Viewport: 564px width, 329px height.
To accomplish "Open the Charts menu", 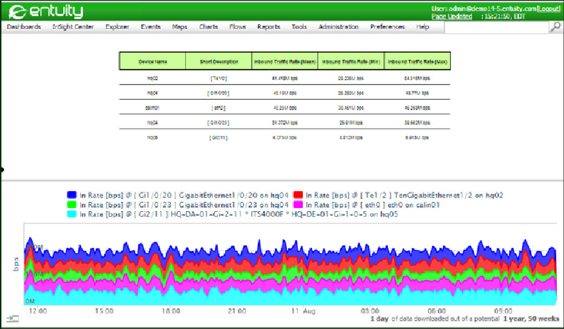I will click(208, 26).
